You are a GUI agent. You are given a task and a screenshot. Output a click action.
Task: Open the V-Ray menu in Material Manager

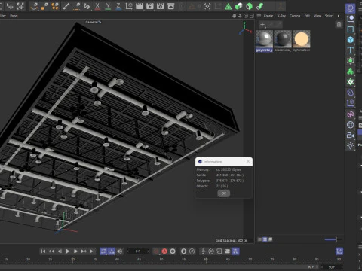(281, 16)
